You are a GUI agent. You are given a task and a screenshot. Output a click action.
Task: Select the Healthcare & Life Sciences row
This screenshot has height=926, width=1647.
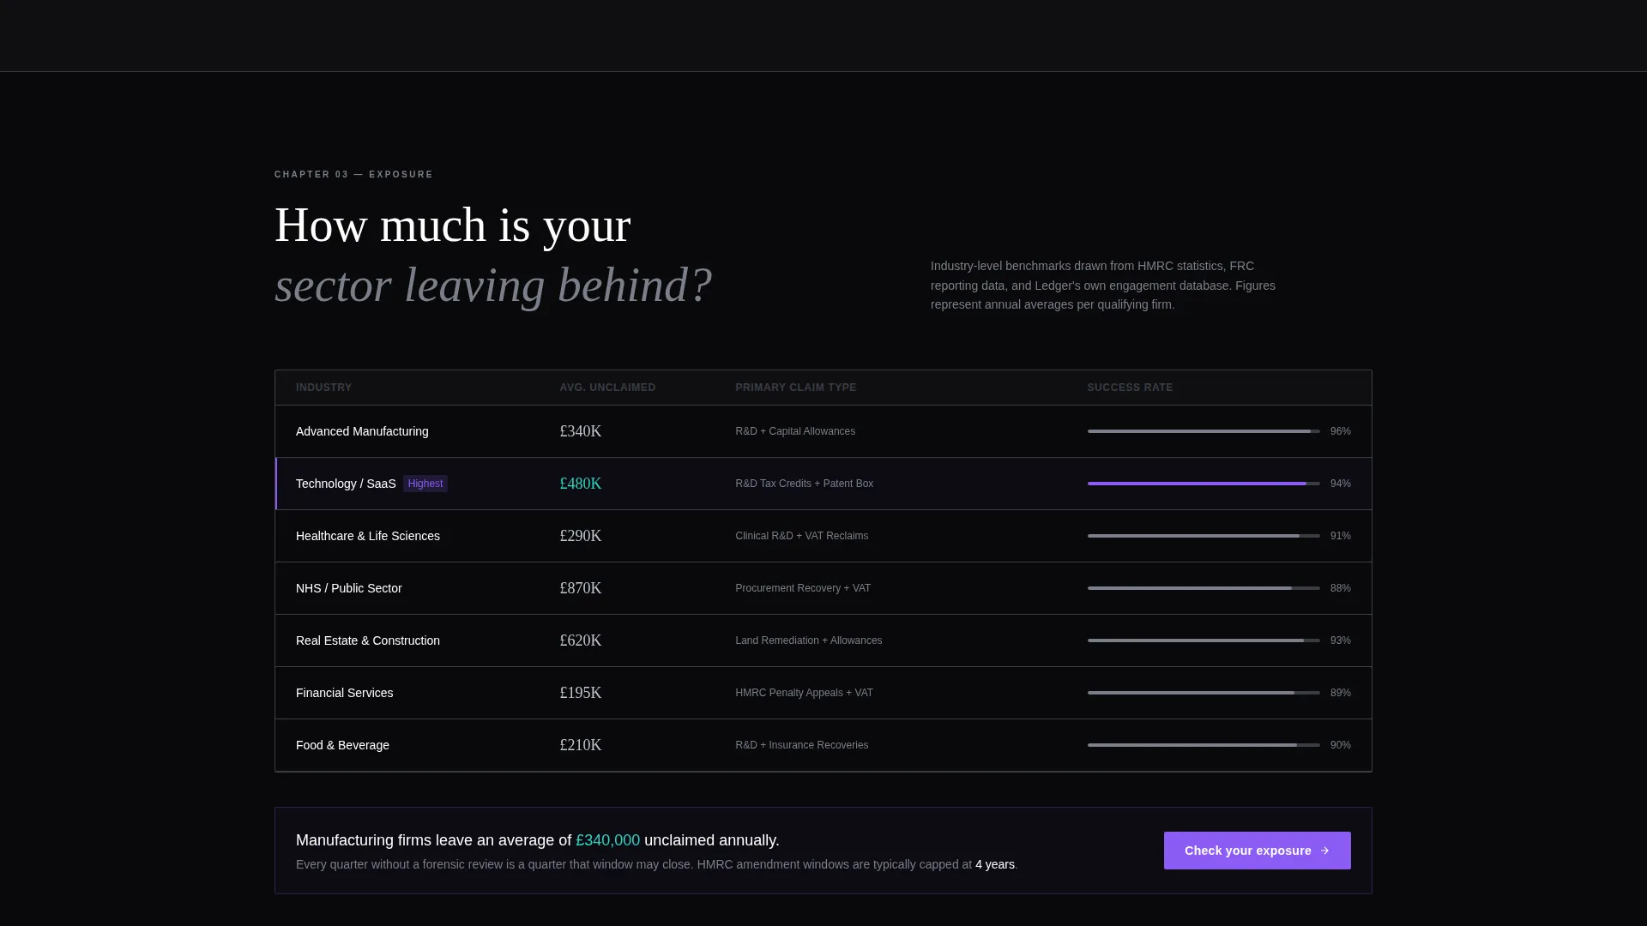point(823,536)
